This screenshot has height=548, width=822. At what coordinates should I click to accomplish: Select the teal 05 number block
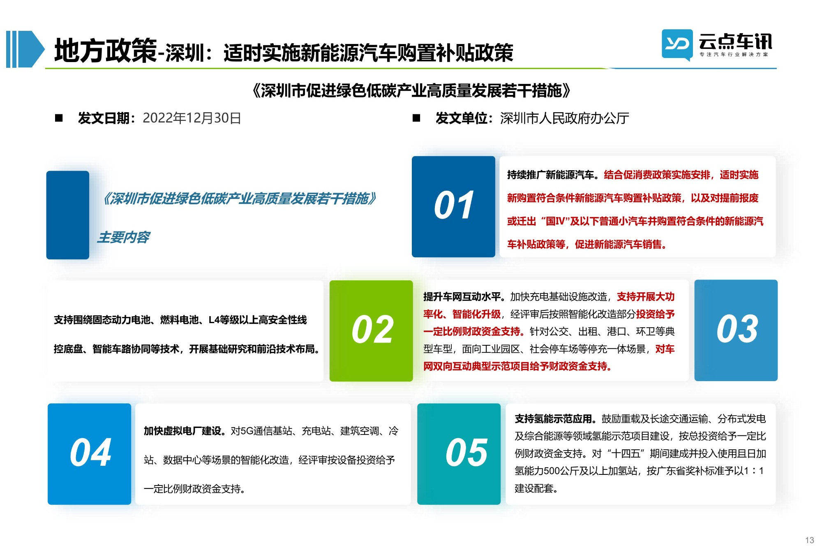pos(459,454)
